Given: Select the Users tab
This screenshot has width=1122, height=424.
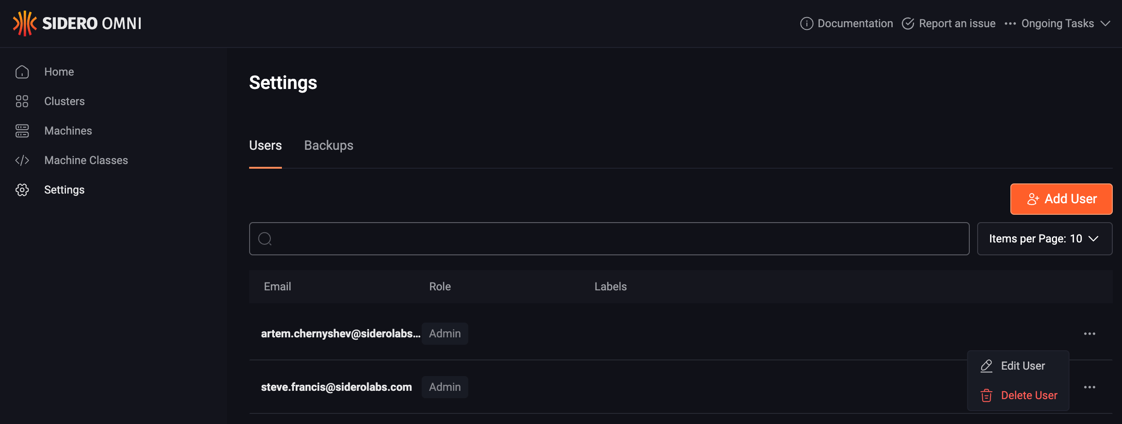Looking at the screenshot, I should (265, 146).
